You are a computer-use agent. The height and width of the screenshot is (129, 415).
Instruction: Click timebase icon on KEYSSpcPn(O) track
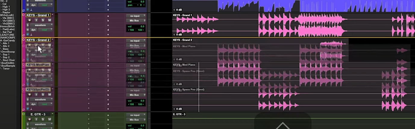(28, 109)
